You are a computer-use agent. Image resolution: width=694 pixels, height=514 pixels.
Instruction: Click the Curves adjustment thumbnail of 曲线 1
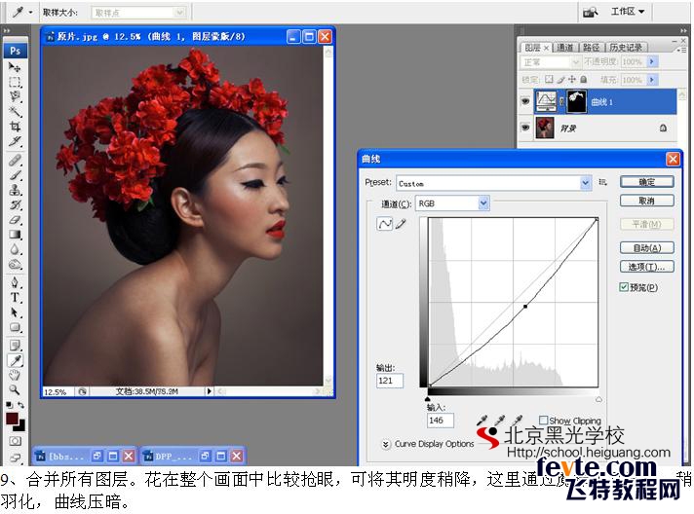546,101
